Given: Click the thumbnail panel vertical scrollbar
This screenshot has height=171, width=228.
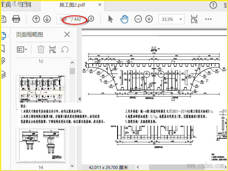Looking at the screenshot, I should click(72, 71).
